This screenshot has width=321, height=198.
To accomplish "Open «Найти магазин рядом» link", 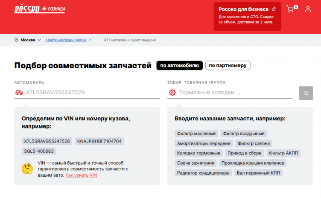I will (x=68, y=40).
